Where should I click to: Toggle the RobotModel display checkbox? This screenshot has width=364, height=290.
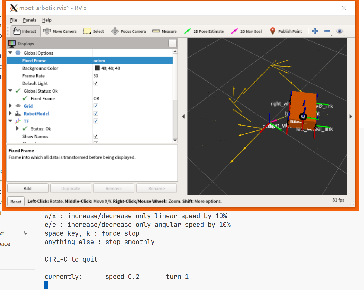pos(96,113)
